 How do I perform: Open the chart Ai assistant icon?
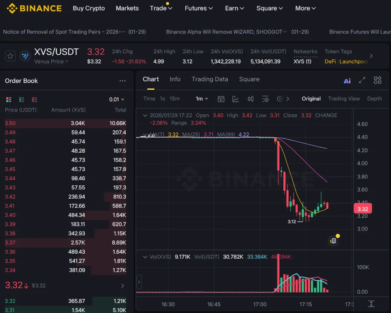tap(347, 81)
